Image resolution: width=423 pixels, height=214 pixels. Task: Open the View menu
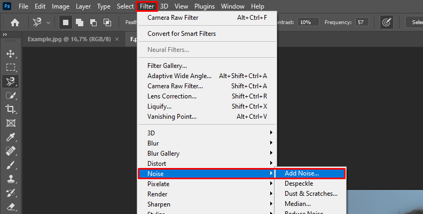coord(181,6)
